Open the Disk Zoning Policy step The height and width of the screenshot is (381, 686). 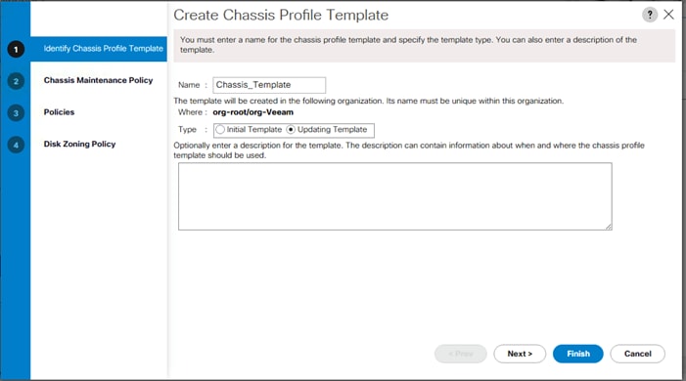[x=79, y=145]
